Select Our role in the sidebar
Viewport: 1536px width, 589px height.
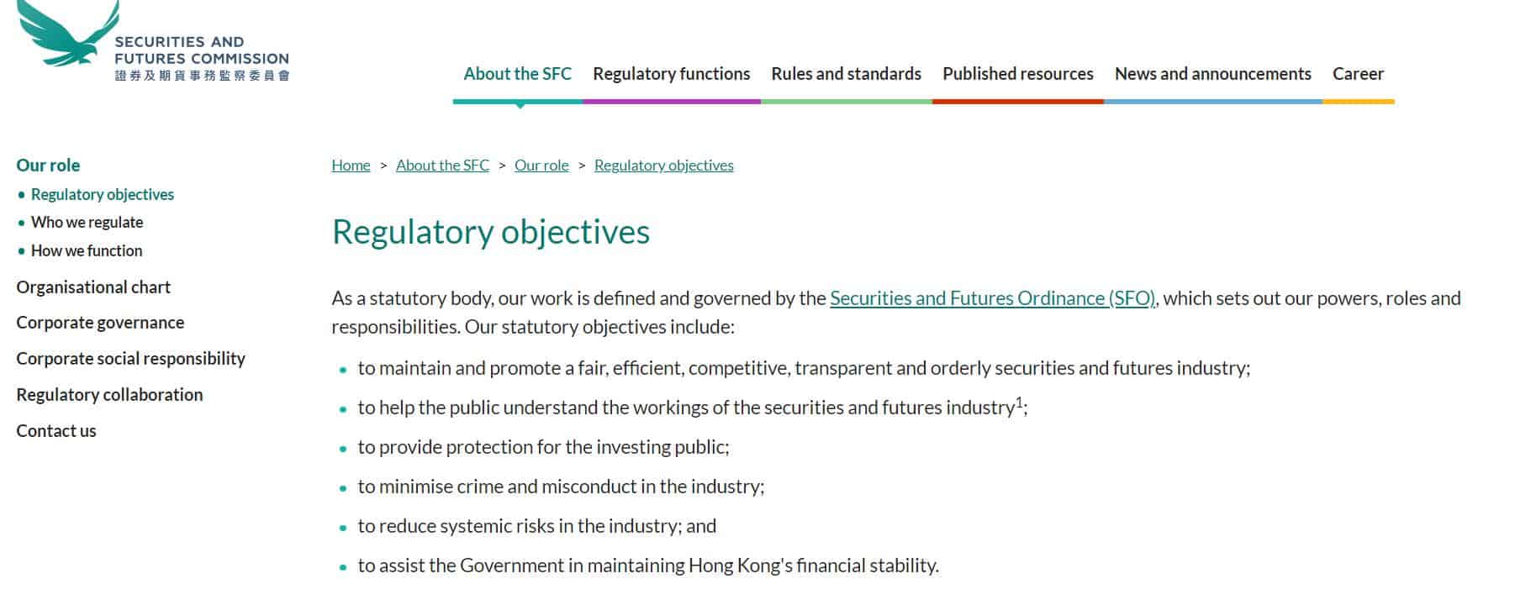pos(48,165)
